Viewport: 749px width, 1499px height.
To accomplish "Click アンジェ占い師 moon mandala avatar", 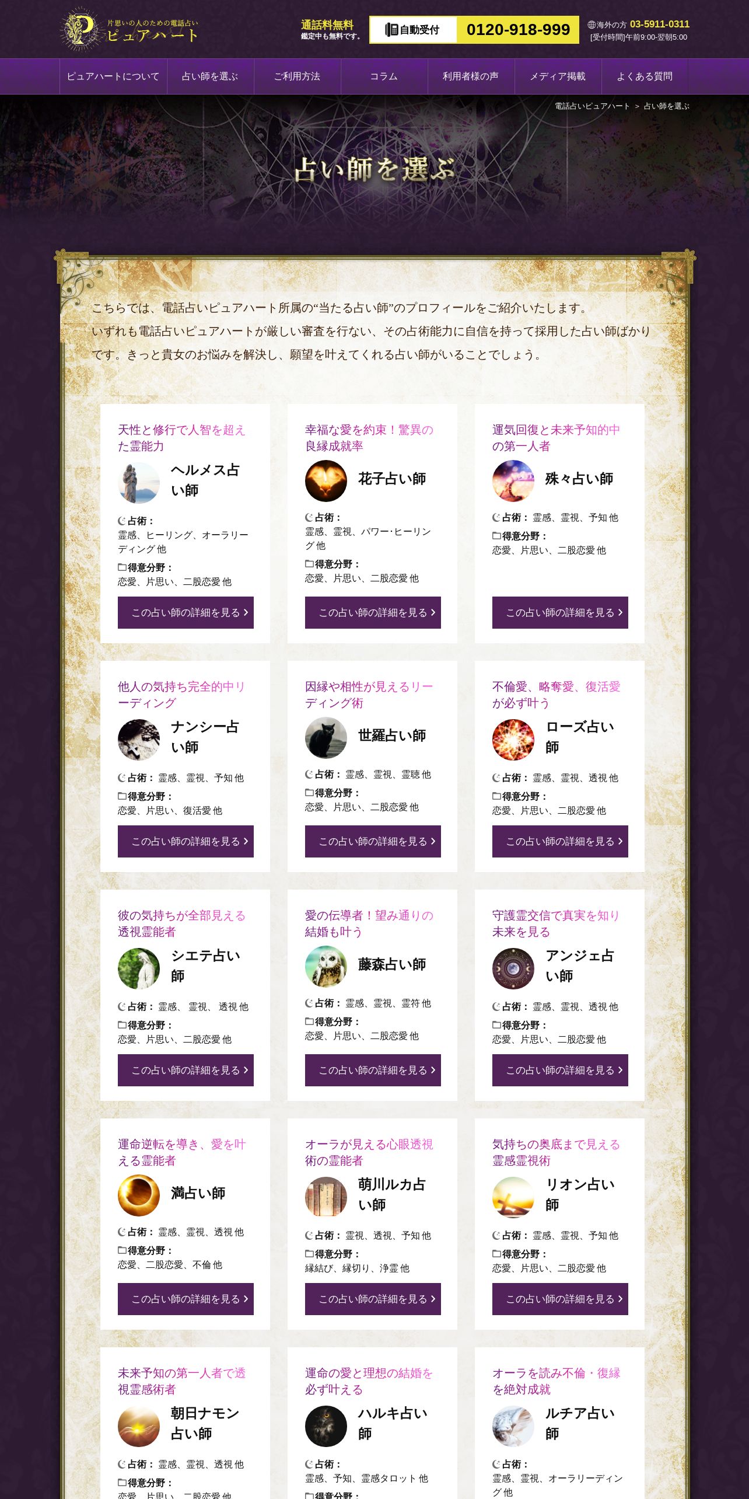I will click(x=513, y=968).
